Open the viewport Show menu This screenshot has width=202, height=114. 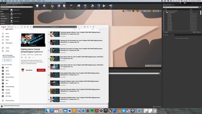click(x=50, y=11)
